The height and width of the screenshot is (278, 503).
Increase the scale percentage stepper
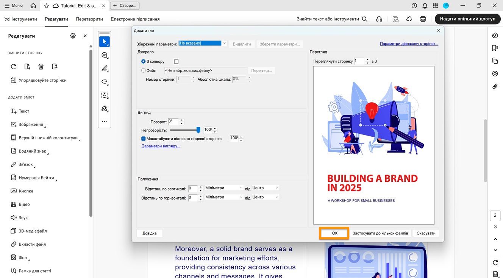[x=241, y=137]
